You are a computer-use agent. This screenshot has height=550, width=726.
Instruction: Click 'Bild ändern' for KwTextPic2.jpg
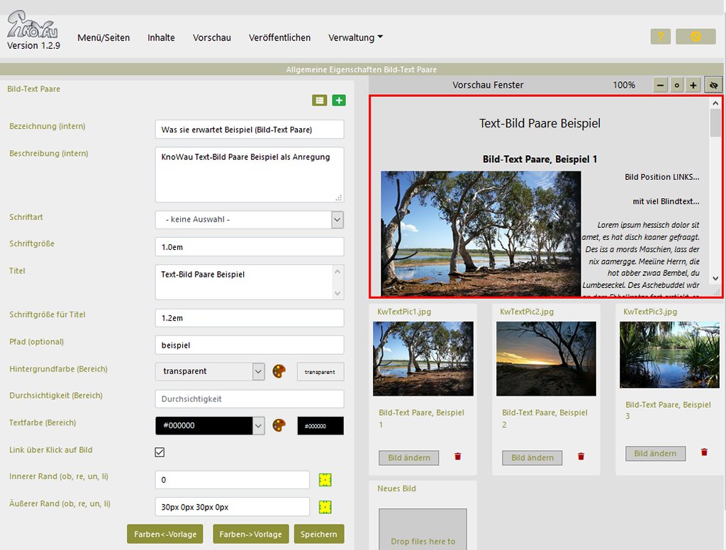click(532, 458)
